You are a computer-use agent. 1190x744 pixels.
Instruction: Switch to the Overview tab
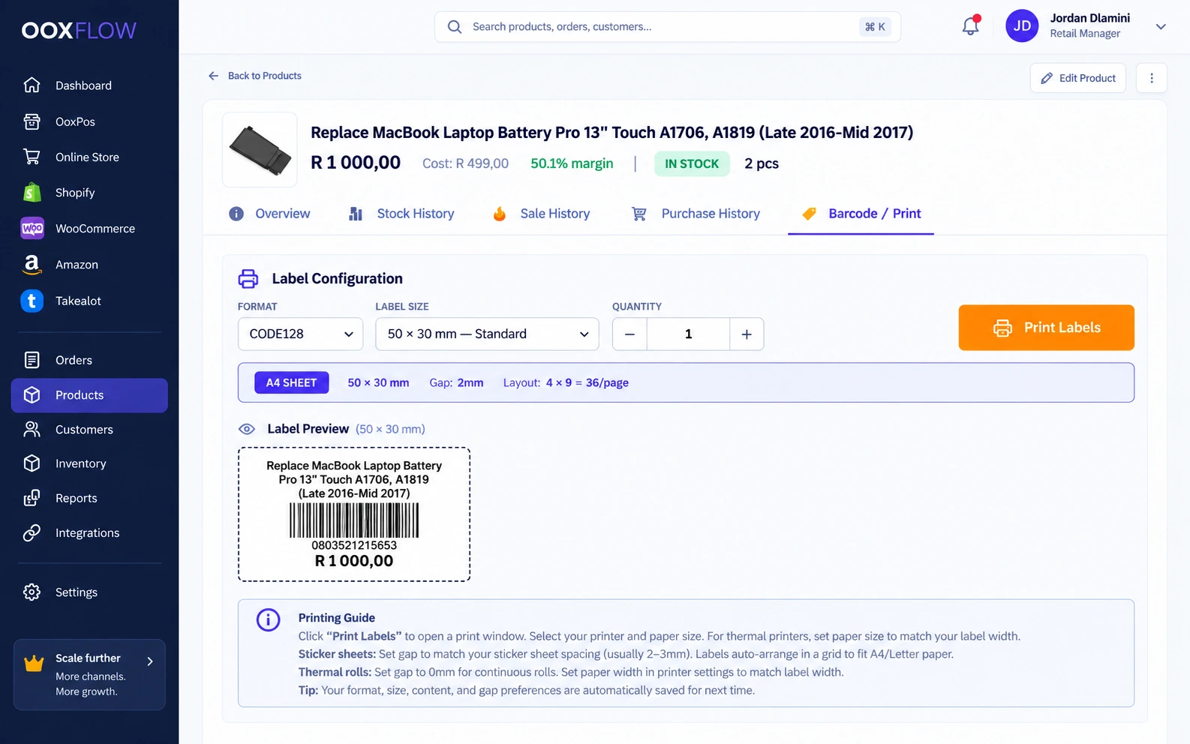coord(269,214)
